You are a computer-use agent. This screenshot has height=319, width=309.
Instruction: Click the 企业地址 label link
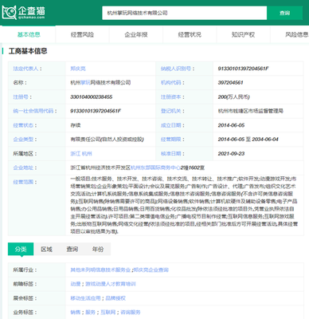click(23, 167)
